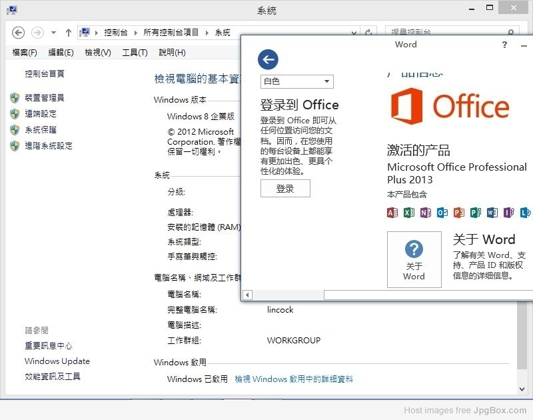Click the Excel icon in product list
Viewport: 533px width, 420px height.
409,213
